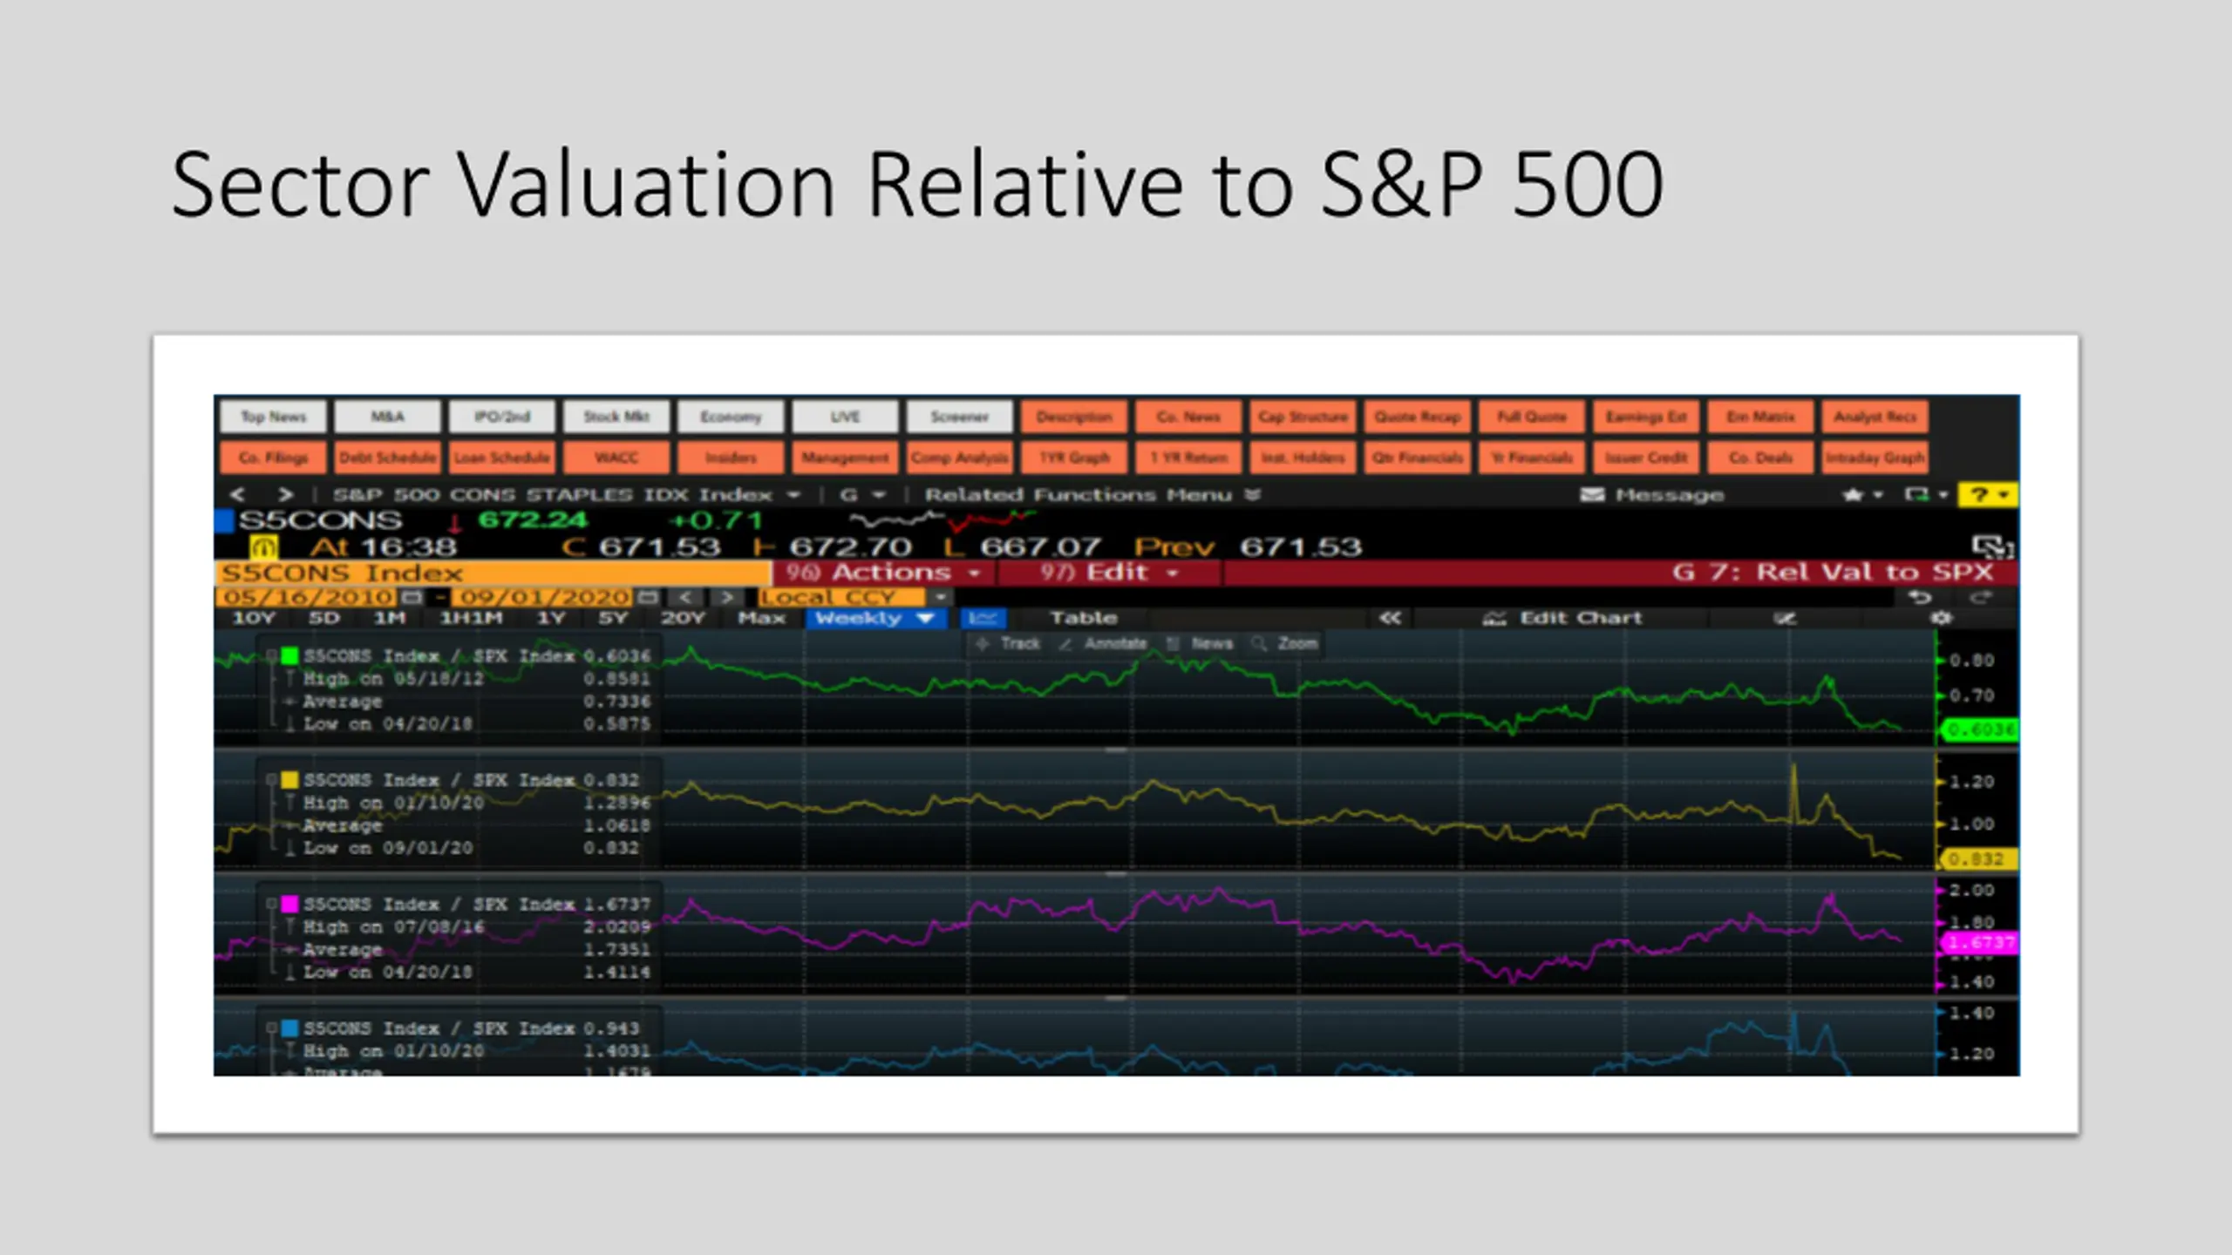Viewport: 2232px width, 1255px height.
Task: Click the green series color swatch
Action: coord(289,655)
